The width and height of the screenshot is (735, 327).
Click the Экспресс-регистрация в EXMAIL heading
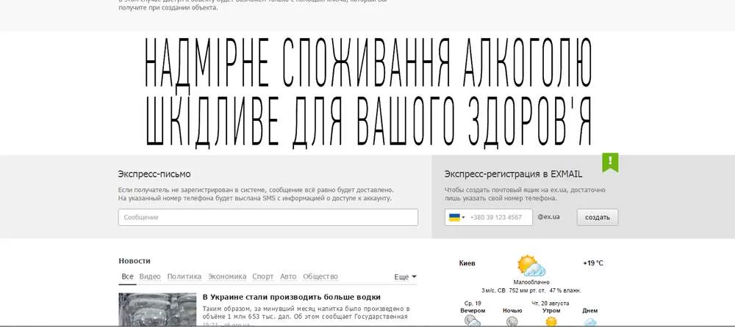coord(513,174)
